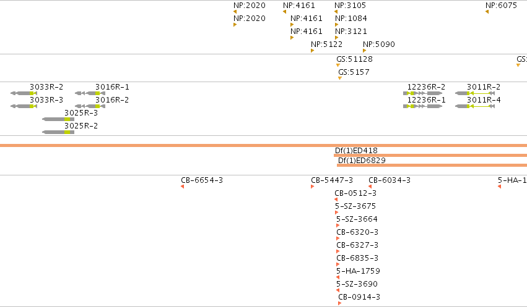This screenshot has width=527, height=307.
Task: Click the CB-0914-3 insertion label
Action: [x=359, y=297]
